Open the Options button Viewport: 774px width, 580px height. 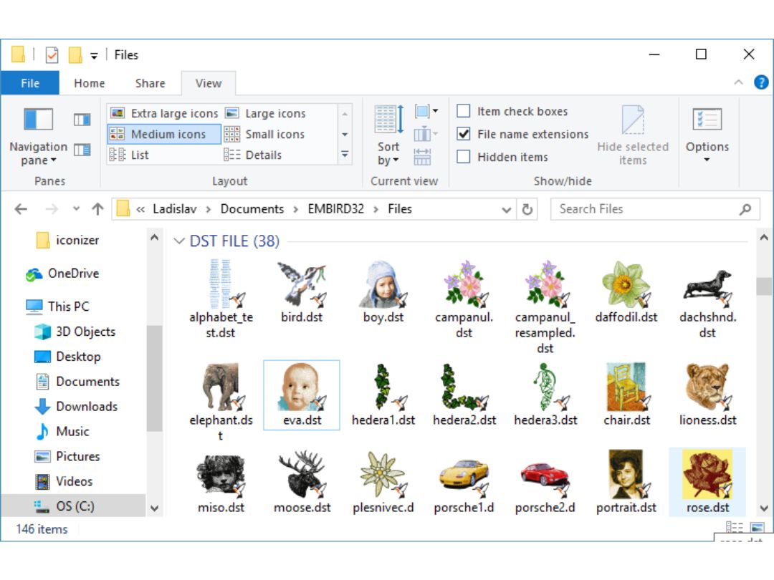point(707,135)
